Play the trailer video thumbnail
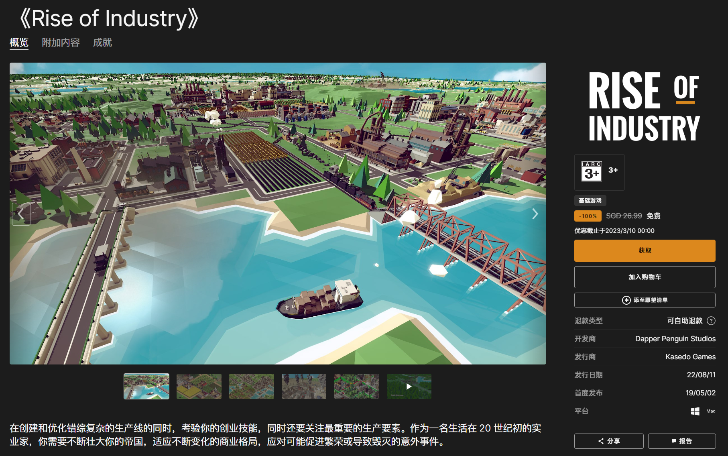The width and height of the screenshot is (728, 456). pyautogui.click(x=409, y=386)
